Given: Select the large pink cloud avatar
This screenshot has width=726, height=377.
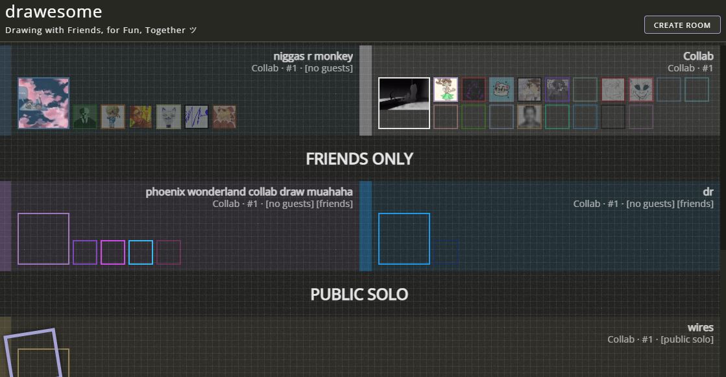Looking at the screenshot, I should [43, 103].
